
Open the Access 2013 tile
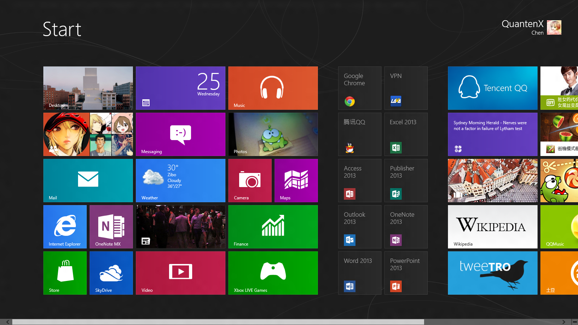click(360, 181)
